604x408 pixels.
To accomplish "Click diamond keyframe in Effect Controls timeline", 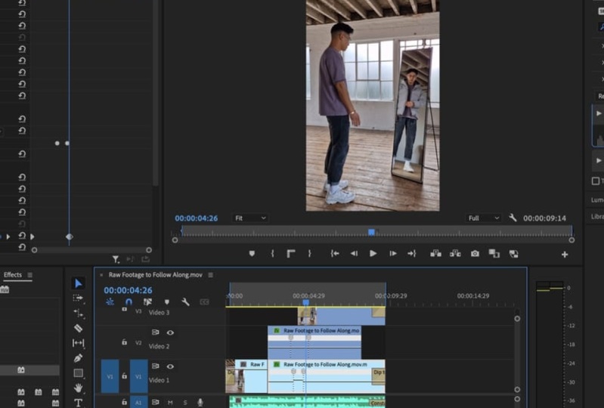I will (70, 236).
